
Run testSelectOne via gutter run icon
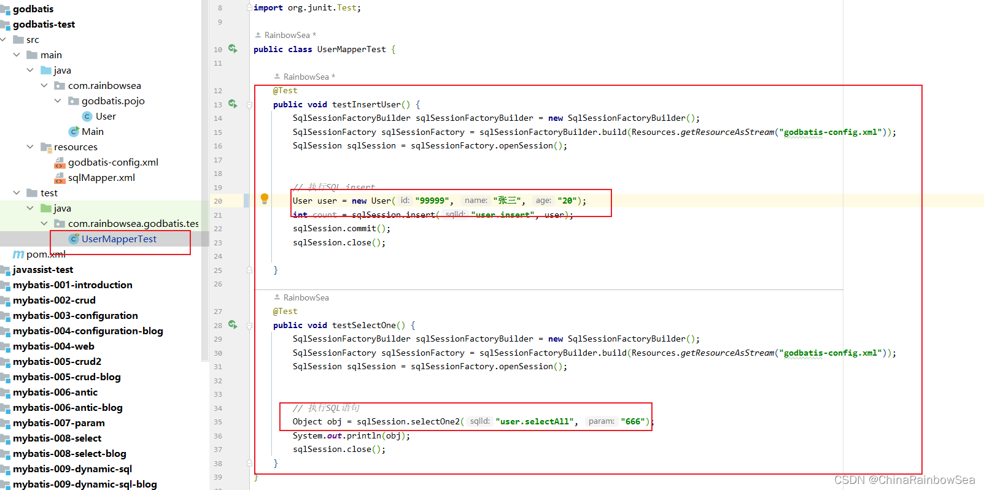(x=233, y=324)
